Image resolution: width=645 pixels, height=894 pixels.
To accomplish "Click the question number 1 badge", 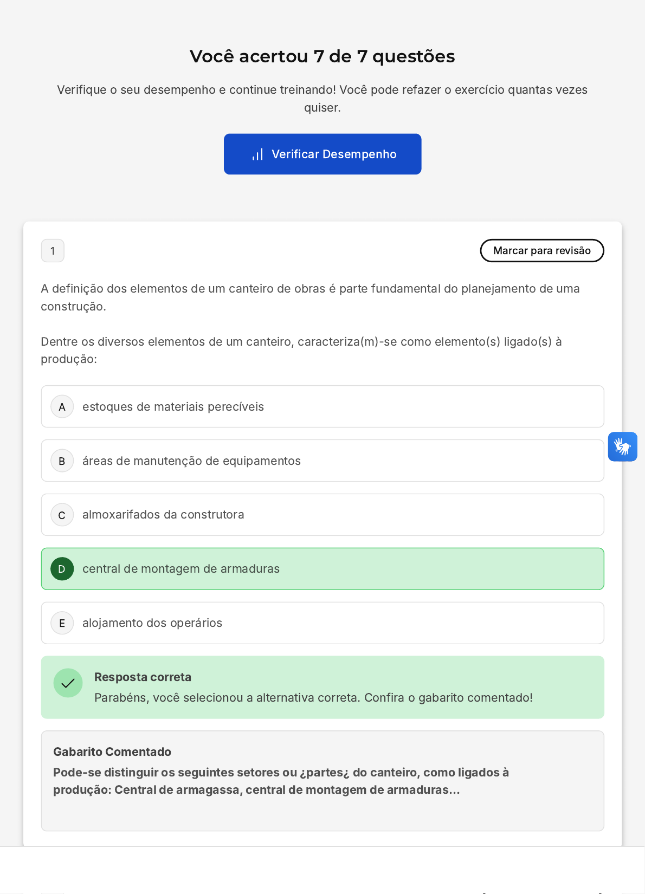I will point(53,251).
